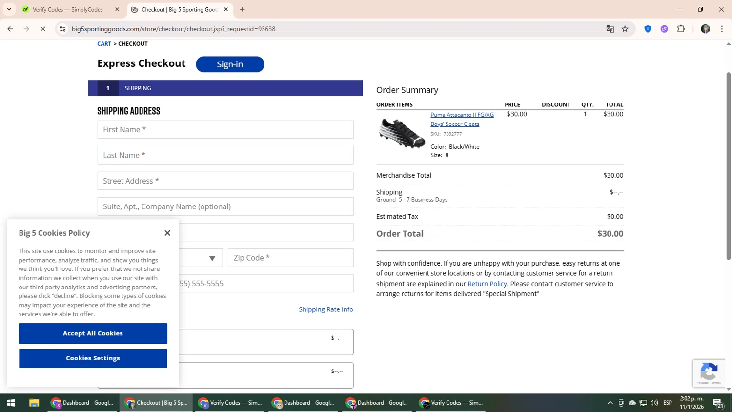
Task: Open a new browser tab
Action: click(x=243, y=9)
